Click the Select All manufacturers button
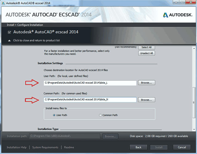197x154 pixels. click(x=147, y=47)
